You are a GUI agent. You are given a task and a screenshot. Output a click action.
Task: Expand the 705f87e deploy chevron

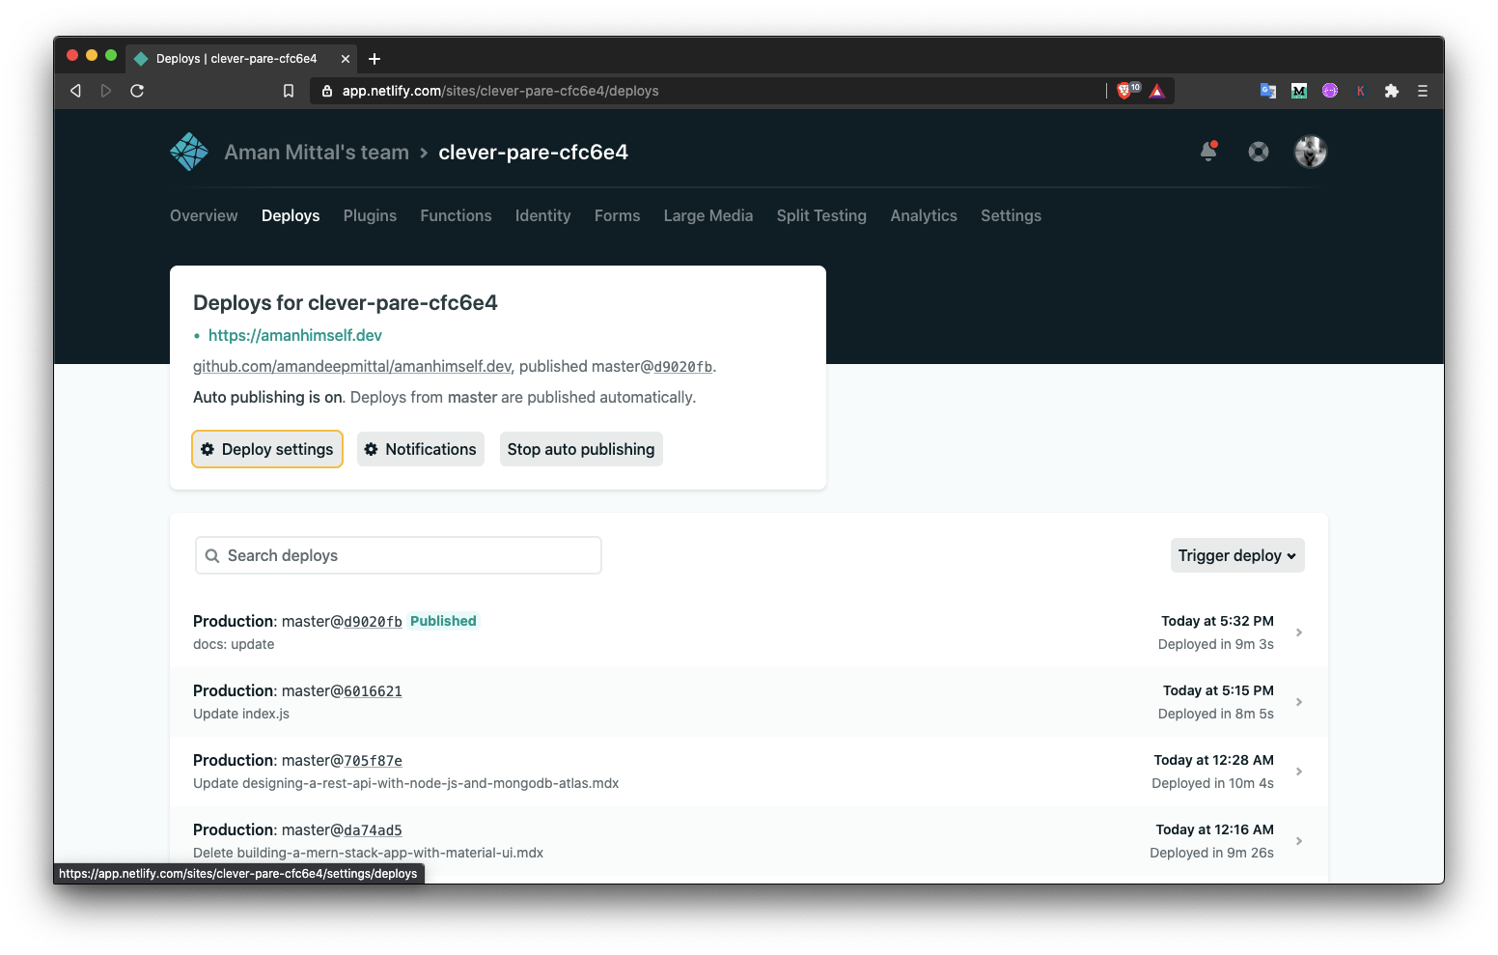(x=1299, y=772)
